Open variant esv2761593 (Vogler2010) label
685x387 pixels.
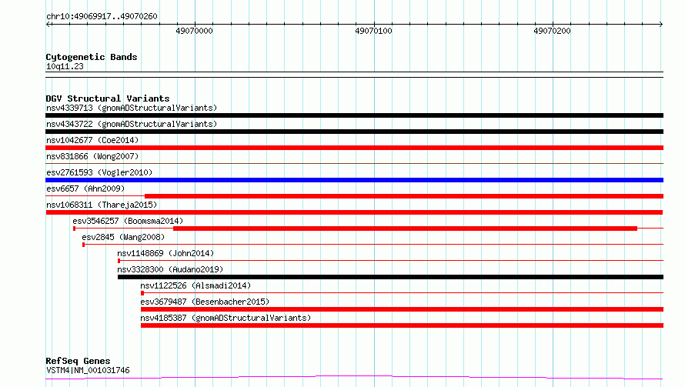[99, 172]
